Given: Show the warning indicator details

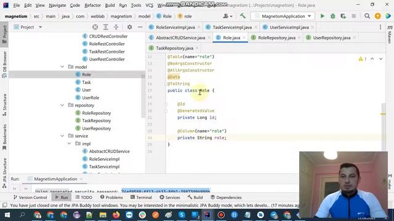Looking at the screenshot, I should click(363, 59).
